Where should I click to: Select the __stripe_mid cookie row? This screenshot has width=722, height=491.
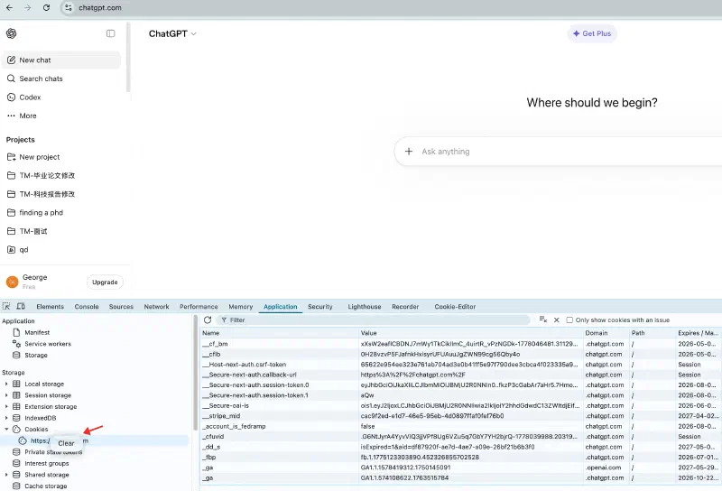coord(461,416)
